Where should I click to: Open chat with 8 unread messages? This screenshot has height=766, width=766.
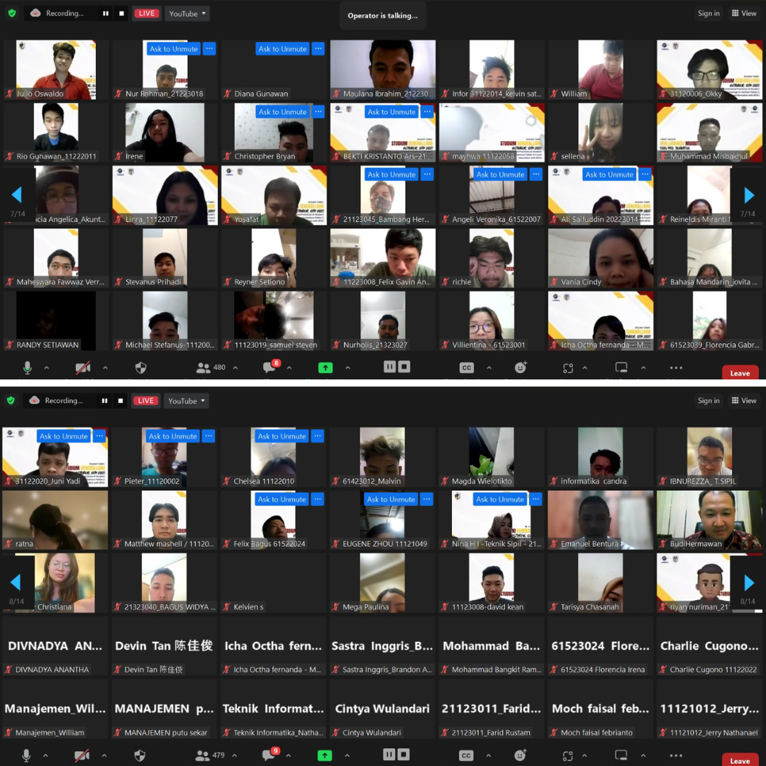point(271,367)
